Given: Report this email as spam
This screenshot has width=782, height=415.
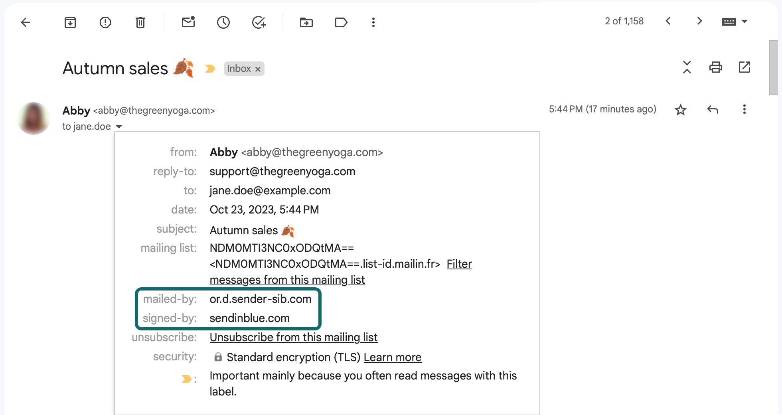Looking at the screenshot, I should point(105,22).
